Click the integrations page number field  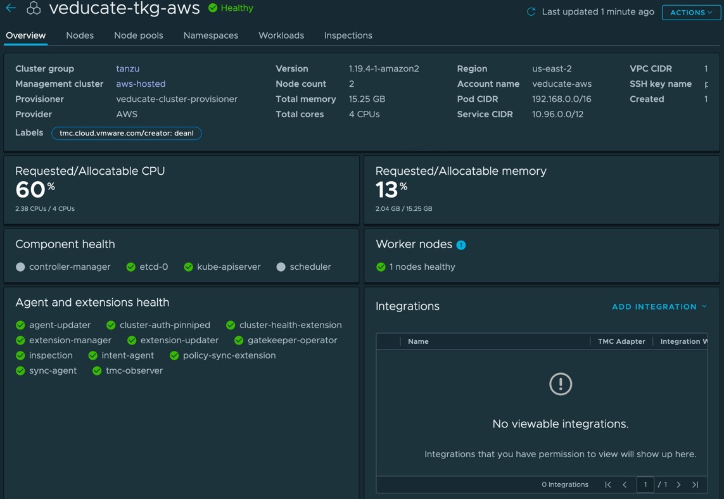click(x=645, y=484)
